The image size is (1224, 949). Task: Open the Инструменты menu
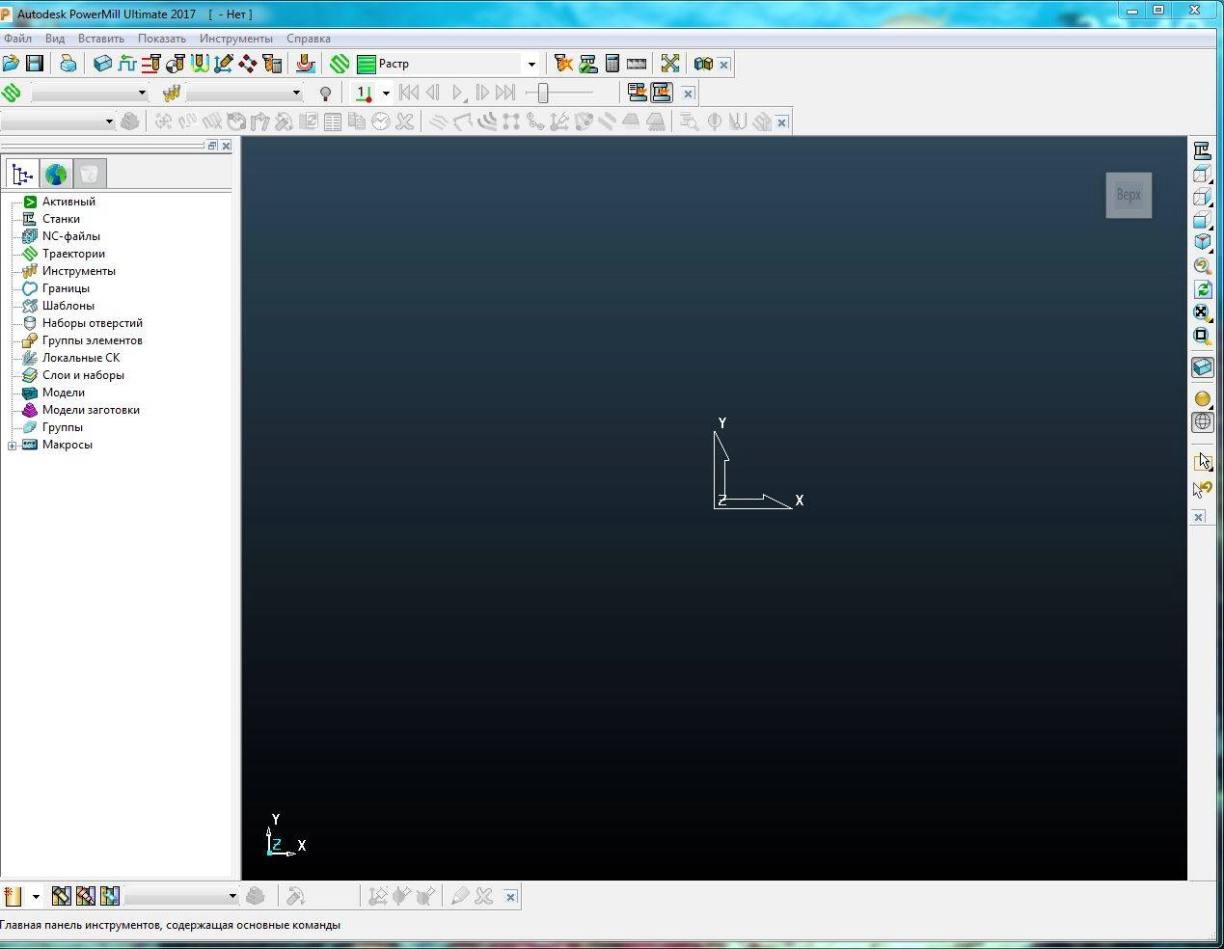[236, 39]
